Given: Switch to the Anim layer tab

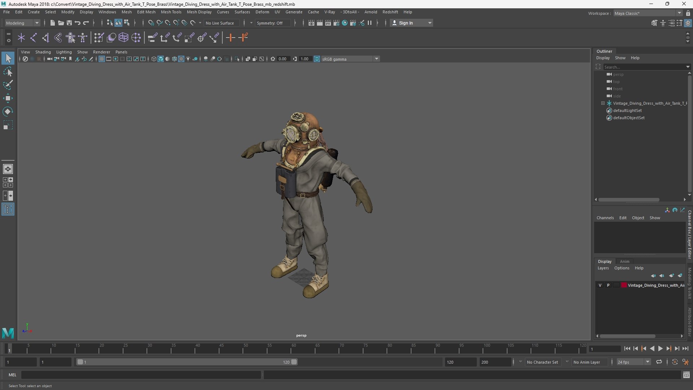Looking at the screenshot, I should coord(624,261).
